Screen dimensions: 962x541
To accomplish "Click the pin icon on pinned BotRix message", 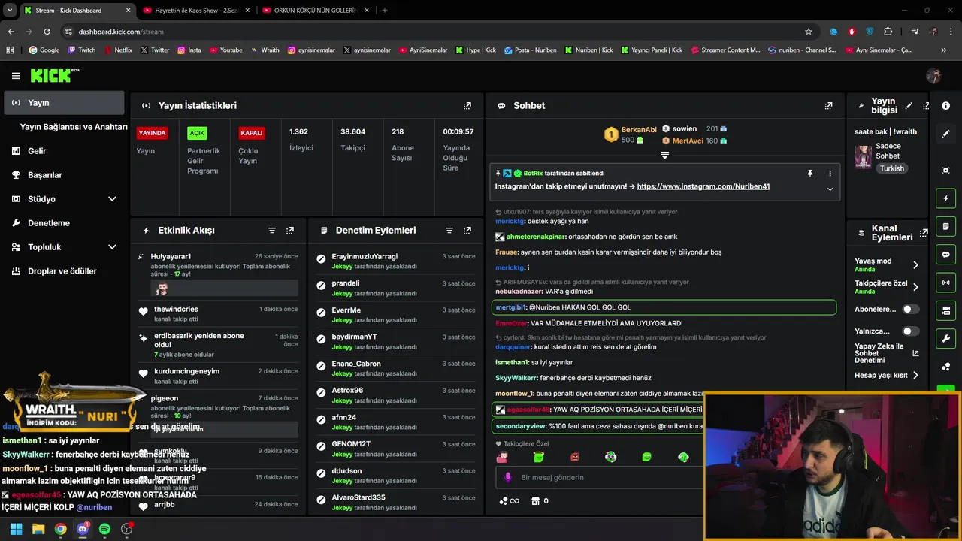I will pos(810,174).
